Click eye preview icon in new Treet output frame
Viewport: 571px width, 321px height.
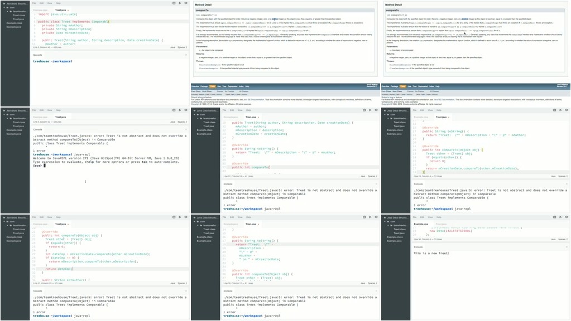click(x=567, y=217)
